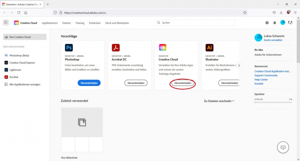
Task: Download Photoshop with Herunterladen button
Action: point(89,83)
